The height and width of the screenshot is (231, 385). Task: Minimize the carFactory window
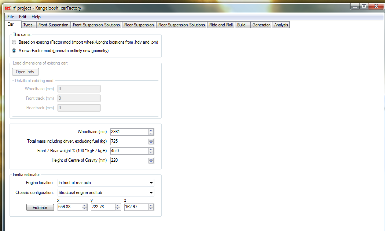coord(355,6)
